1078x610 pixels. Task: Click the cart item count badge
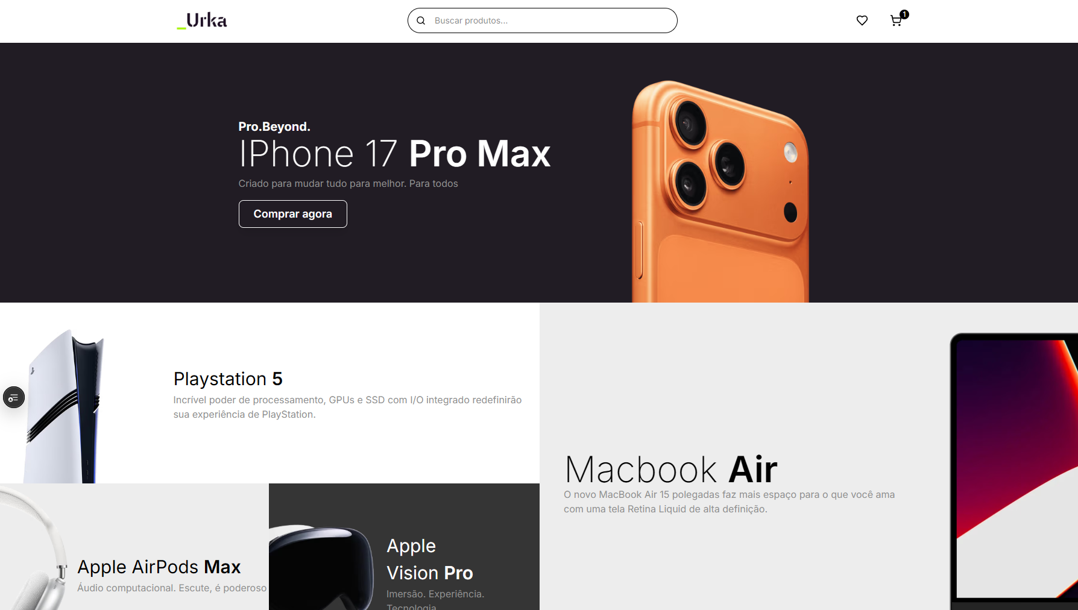click(x=904, y=14)
